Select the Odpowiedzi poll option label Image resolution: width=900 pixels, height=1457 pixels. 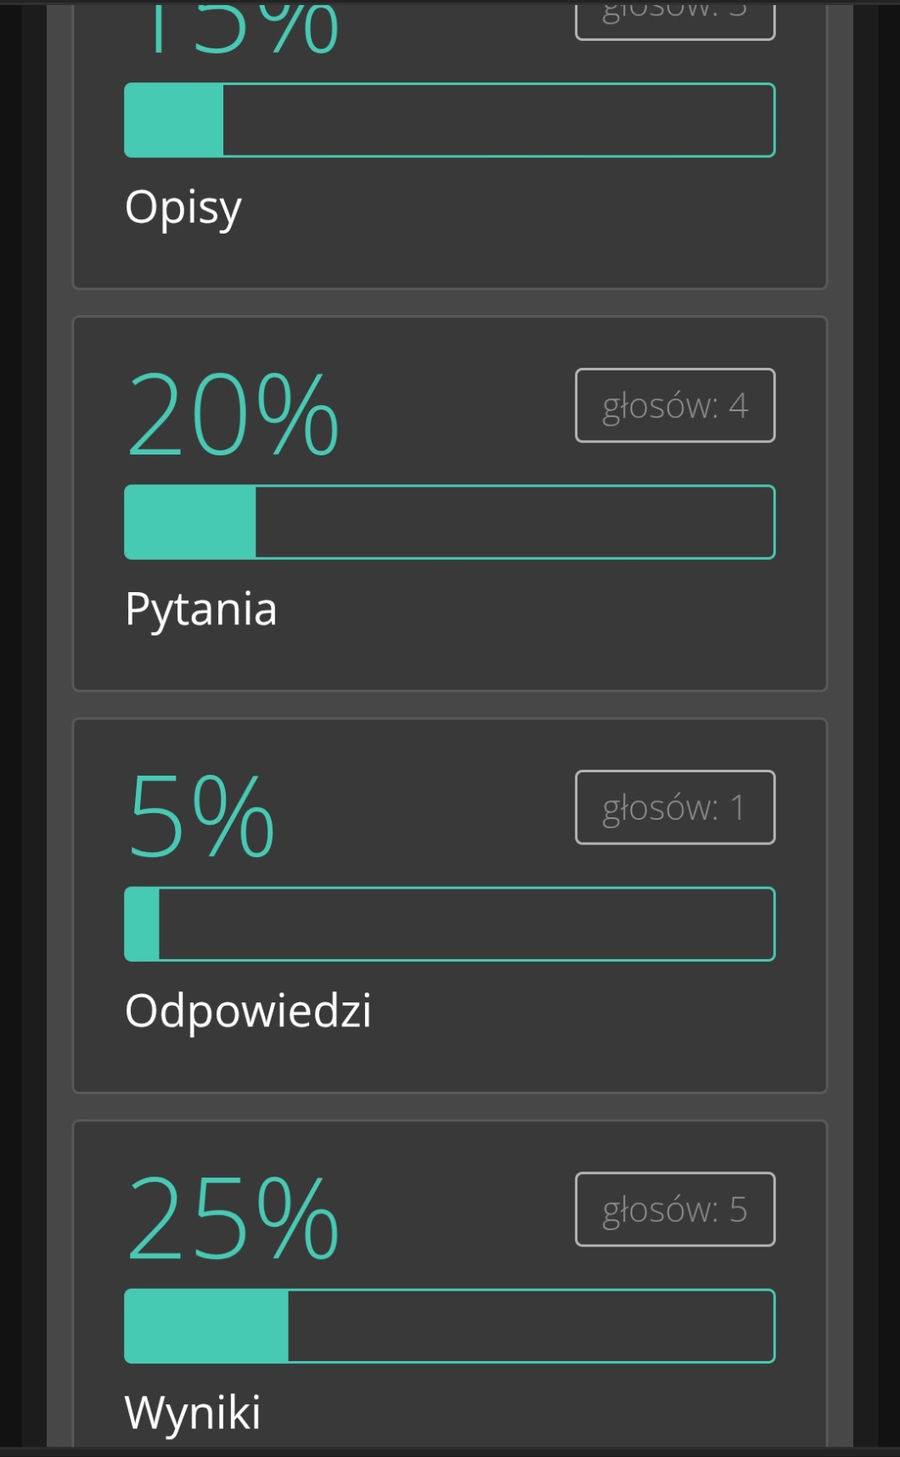coord(248,1011)
